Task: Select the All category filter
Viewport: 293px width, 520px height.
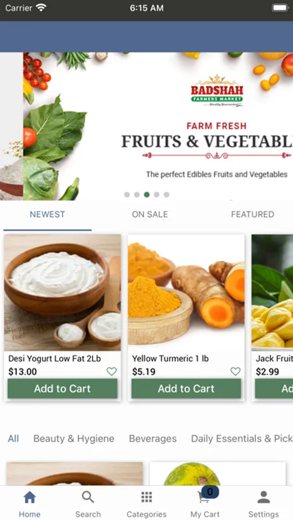Action: coord(13,439)
